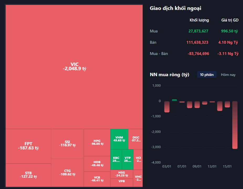Image resolution: width=243 pixels, height=189 pixels.
Task: Open the DGC tile in the treemap
Action: (136, 139)
